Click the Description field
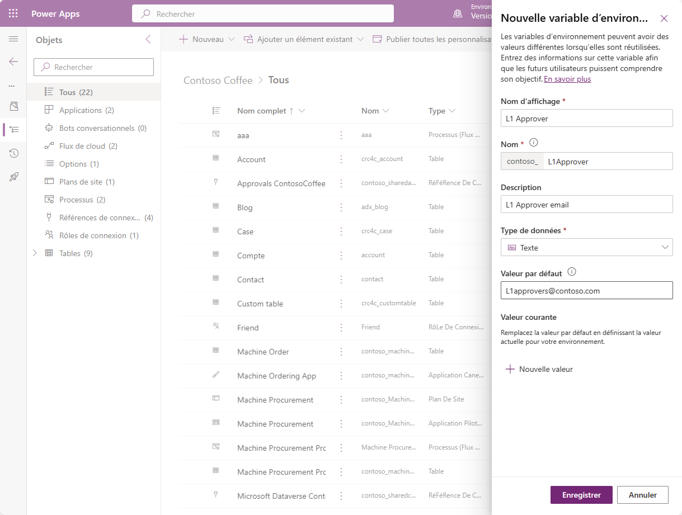Viewport: 682px width, 515px height. 587,204
